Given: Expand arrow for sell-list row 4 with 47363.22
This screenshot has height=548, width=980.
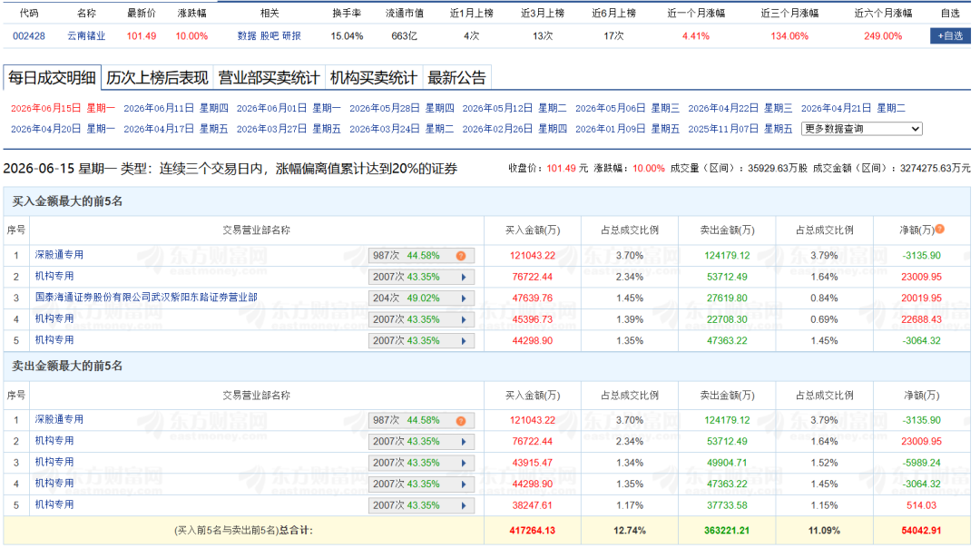Looking at the screenshot, I should point(464,484).
